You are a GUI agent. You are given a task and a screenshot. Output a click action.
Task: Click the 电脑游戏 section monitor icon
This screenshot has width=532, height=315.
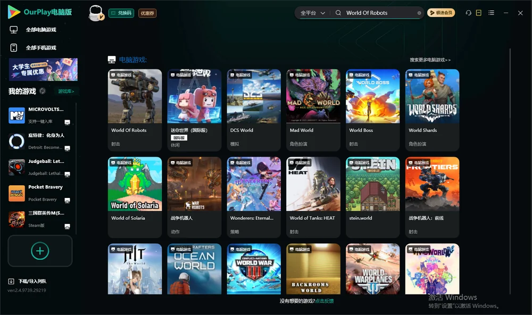tap(112, 60)
